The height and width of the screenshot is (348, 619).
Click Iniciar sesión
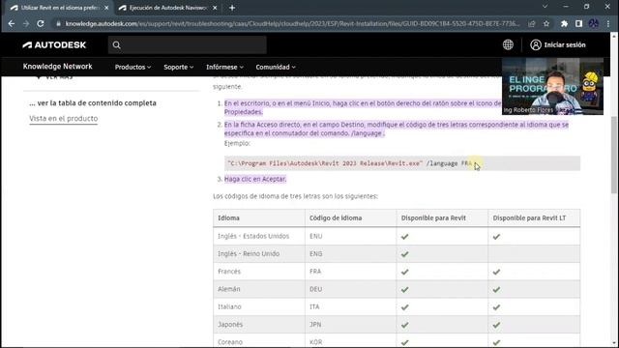(x=565, y=44)
